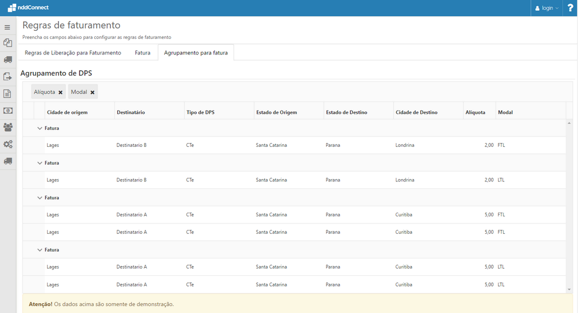Viewport: 578px width, 313px height.
Task: Click the nddConnect logo
Action: tap(28, 8)
